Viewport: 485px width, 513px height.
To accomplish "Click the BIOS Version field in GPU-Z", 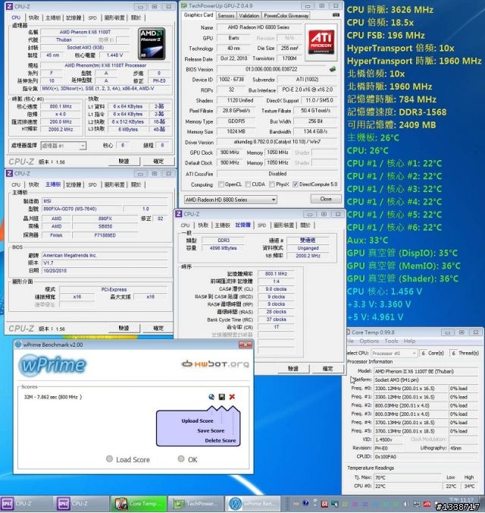I will point(271,69).
